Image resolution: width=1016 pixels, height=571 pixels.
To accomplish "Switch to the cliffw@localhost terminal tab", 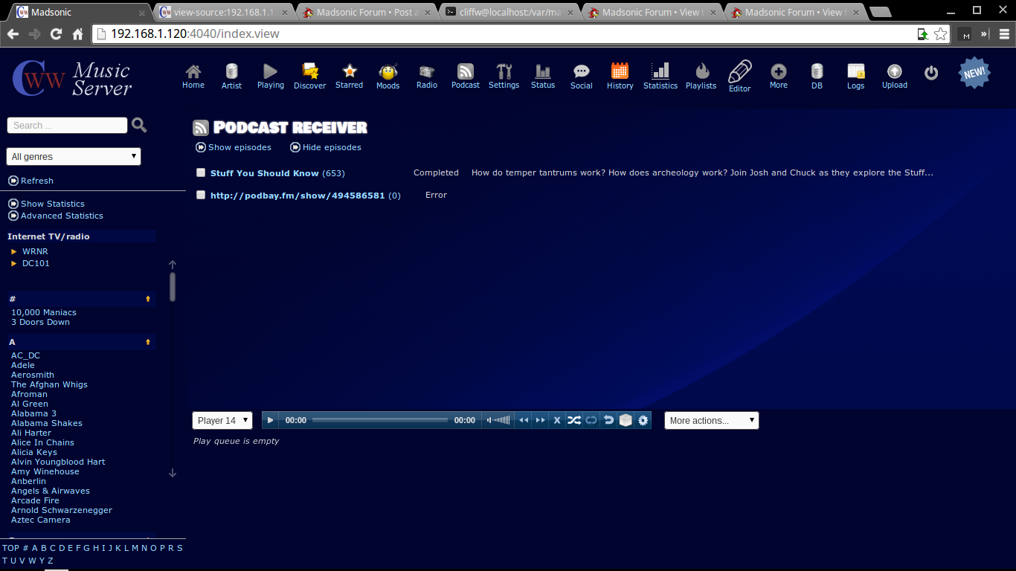I will pos(507,13).
